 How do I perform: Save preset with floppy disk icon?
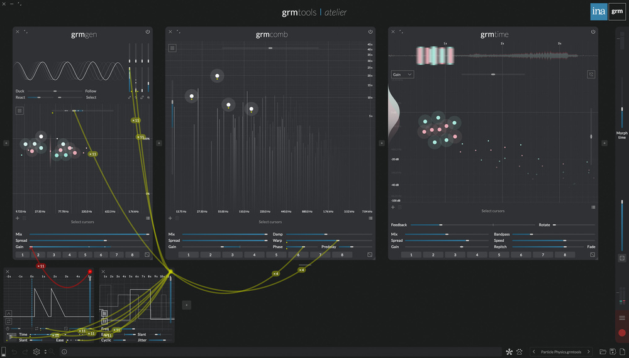click(613, 352)
